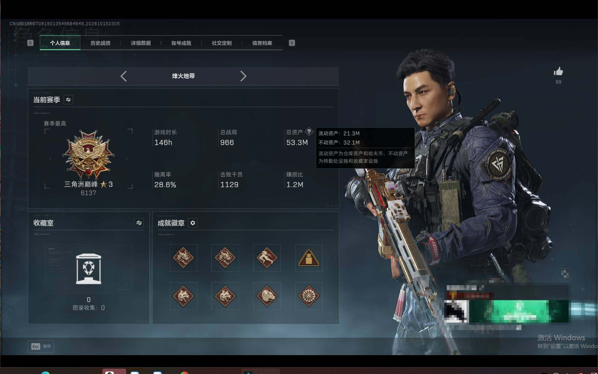Open 成就徽章 gear settings
Image resolution: width=598 pixels, height=374 pixels.
click(x=193, y=223)
